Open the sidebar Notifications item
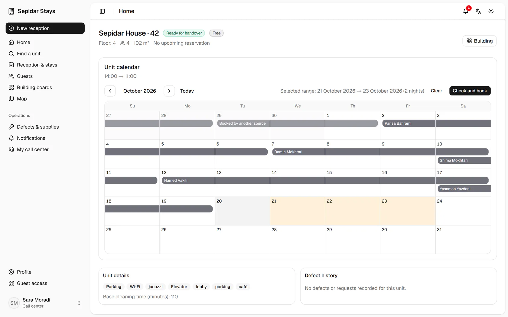Viewport: 508px width, 317px height. coord(45,138)
